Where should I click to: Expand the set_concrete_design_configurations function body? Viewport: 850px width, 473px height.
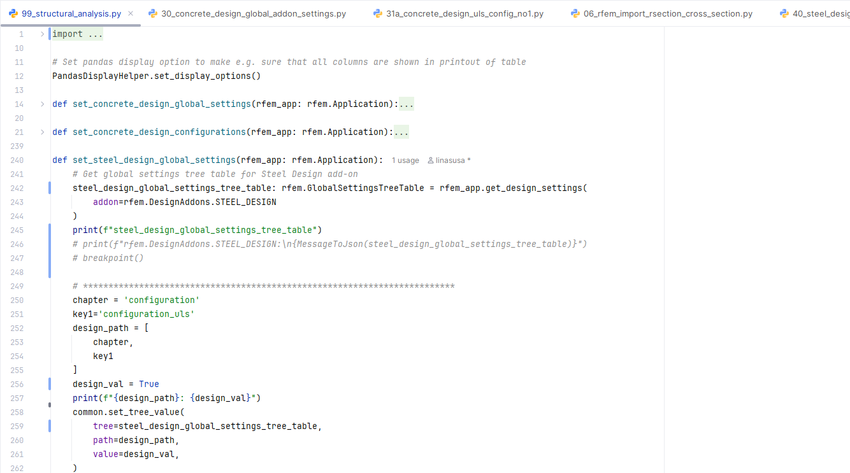pos(41,131)
